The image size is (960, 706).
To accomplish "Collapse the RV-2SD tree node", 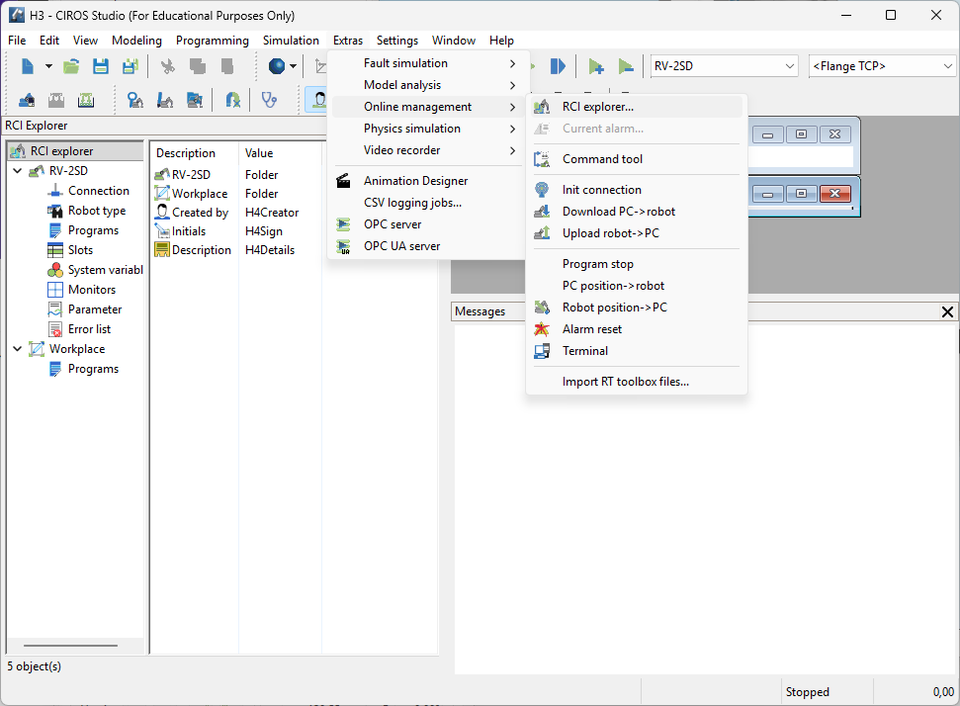I will [18, 171].
